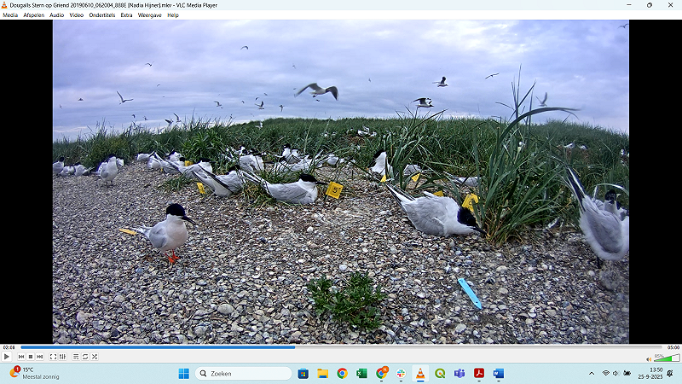Viewport: 682px width, 384px height.
Task: Open extended settings and effects panel
Action: click(x=62, y=357)
